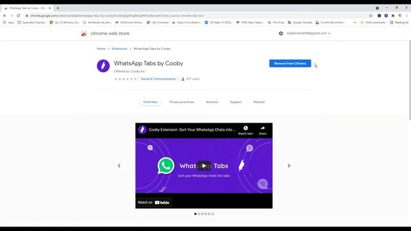Click the Cooby channel icon in video header

pos(142,130)
